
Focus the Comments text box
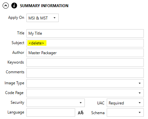(x=85, y=73)
